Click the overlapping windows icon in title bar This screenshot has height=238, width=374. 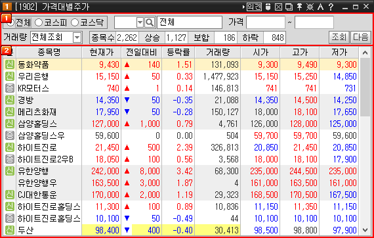tap(289, 7)
